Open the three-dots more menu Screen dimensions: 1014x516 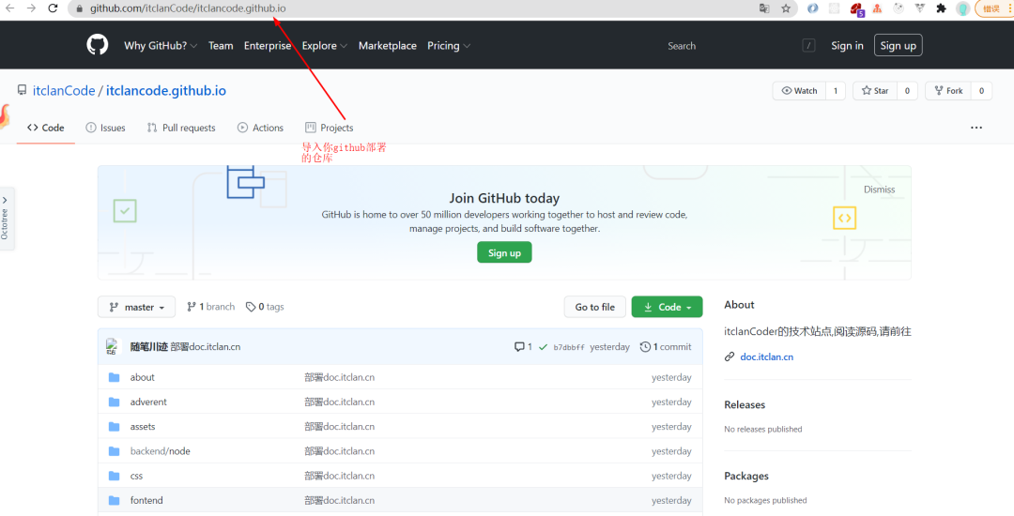pyautogui.click(x=976, y=128)
